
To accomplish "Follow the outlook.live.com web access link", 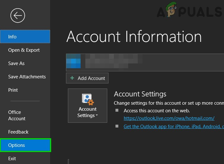I will 169,118.
